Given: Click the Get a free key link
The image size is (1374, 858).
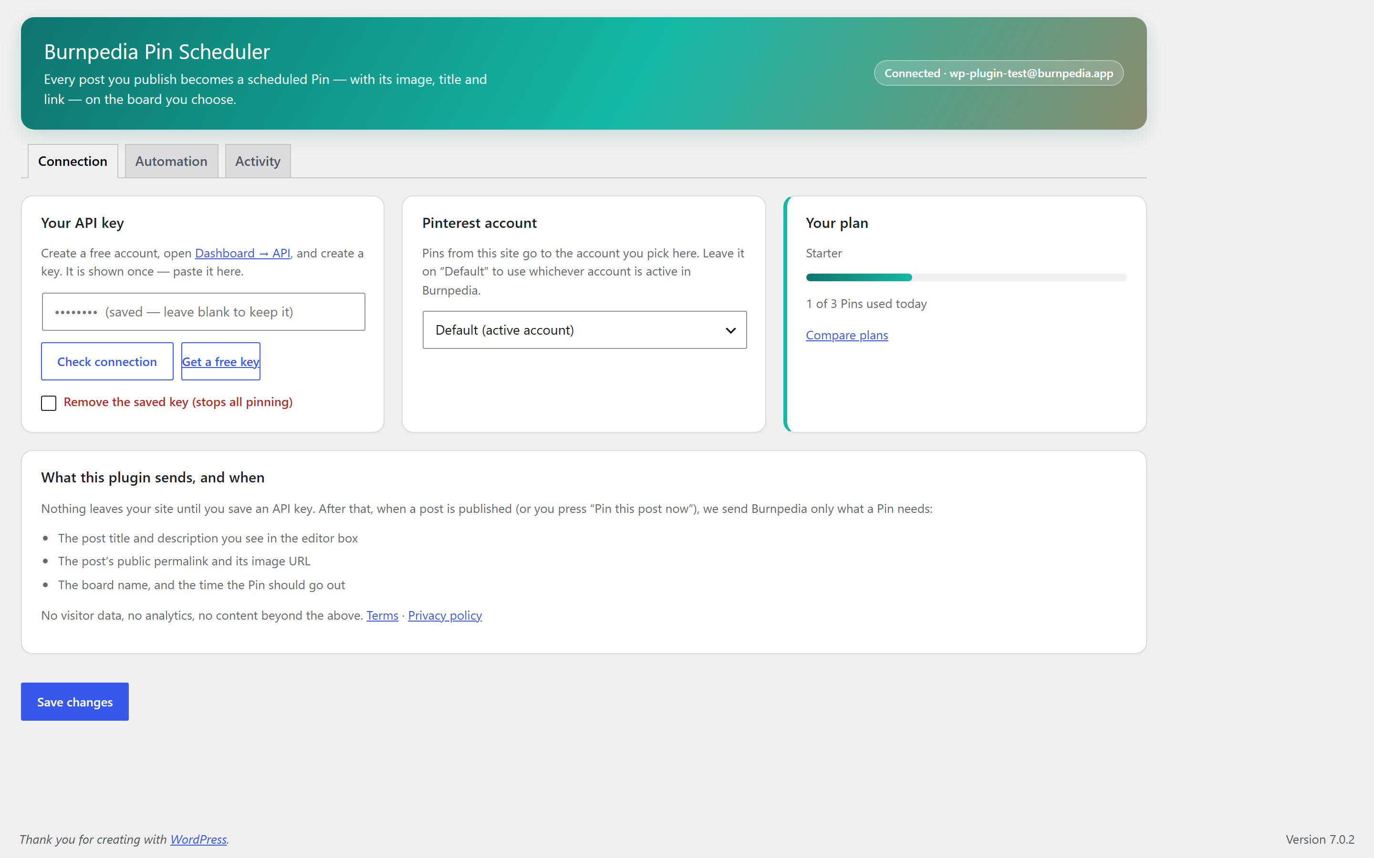Looking at the screenshot, I should [x=220, y=361].
